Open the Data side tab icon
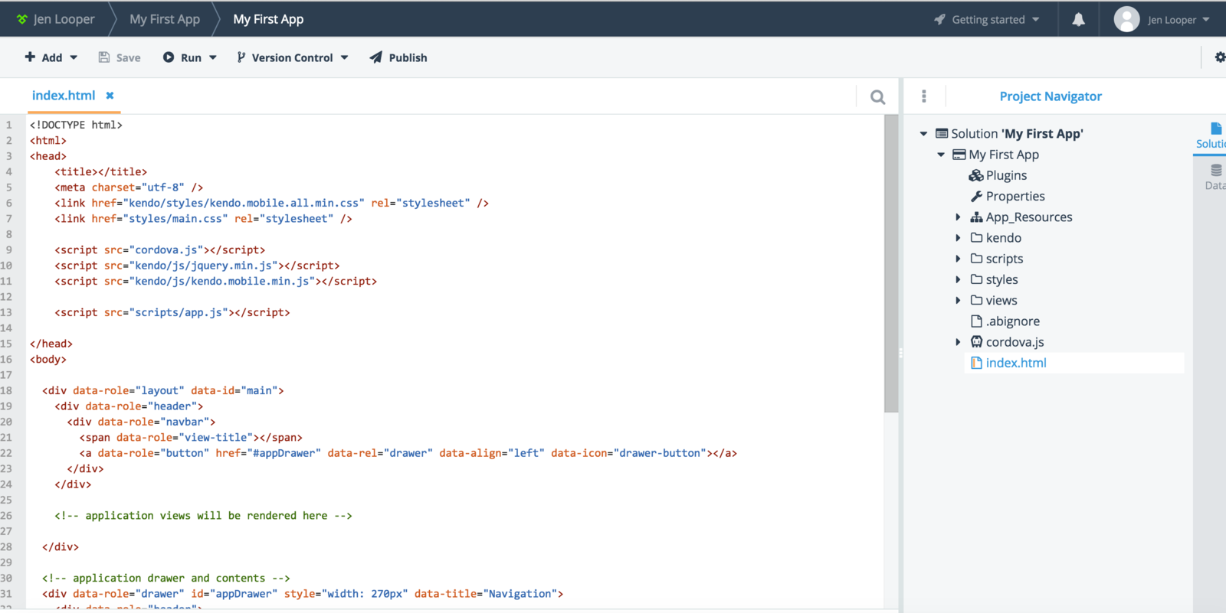Image resolution: width=1226 pixels, height=613 pixels. pyautogui.click(x=1216, y=171)
